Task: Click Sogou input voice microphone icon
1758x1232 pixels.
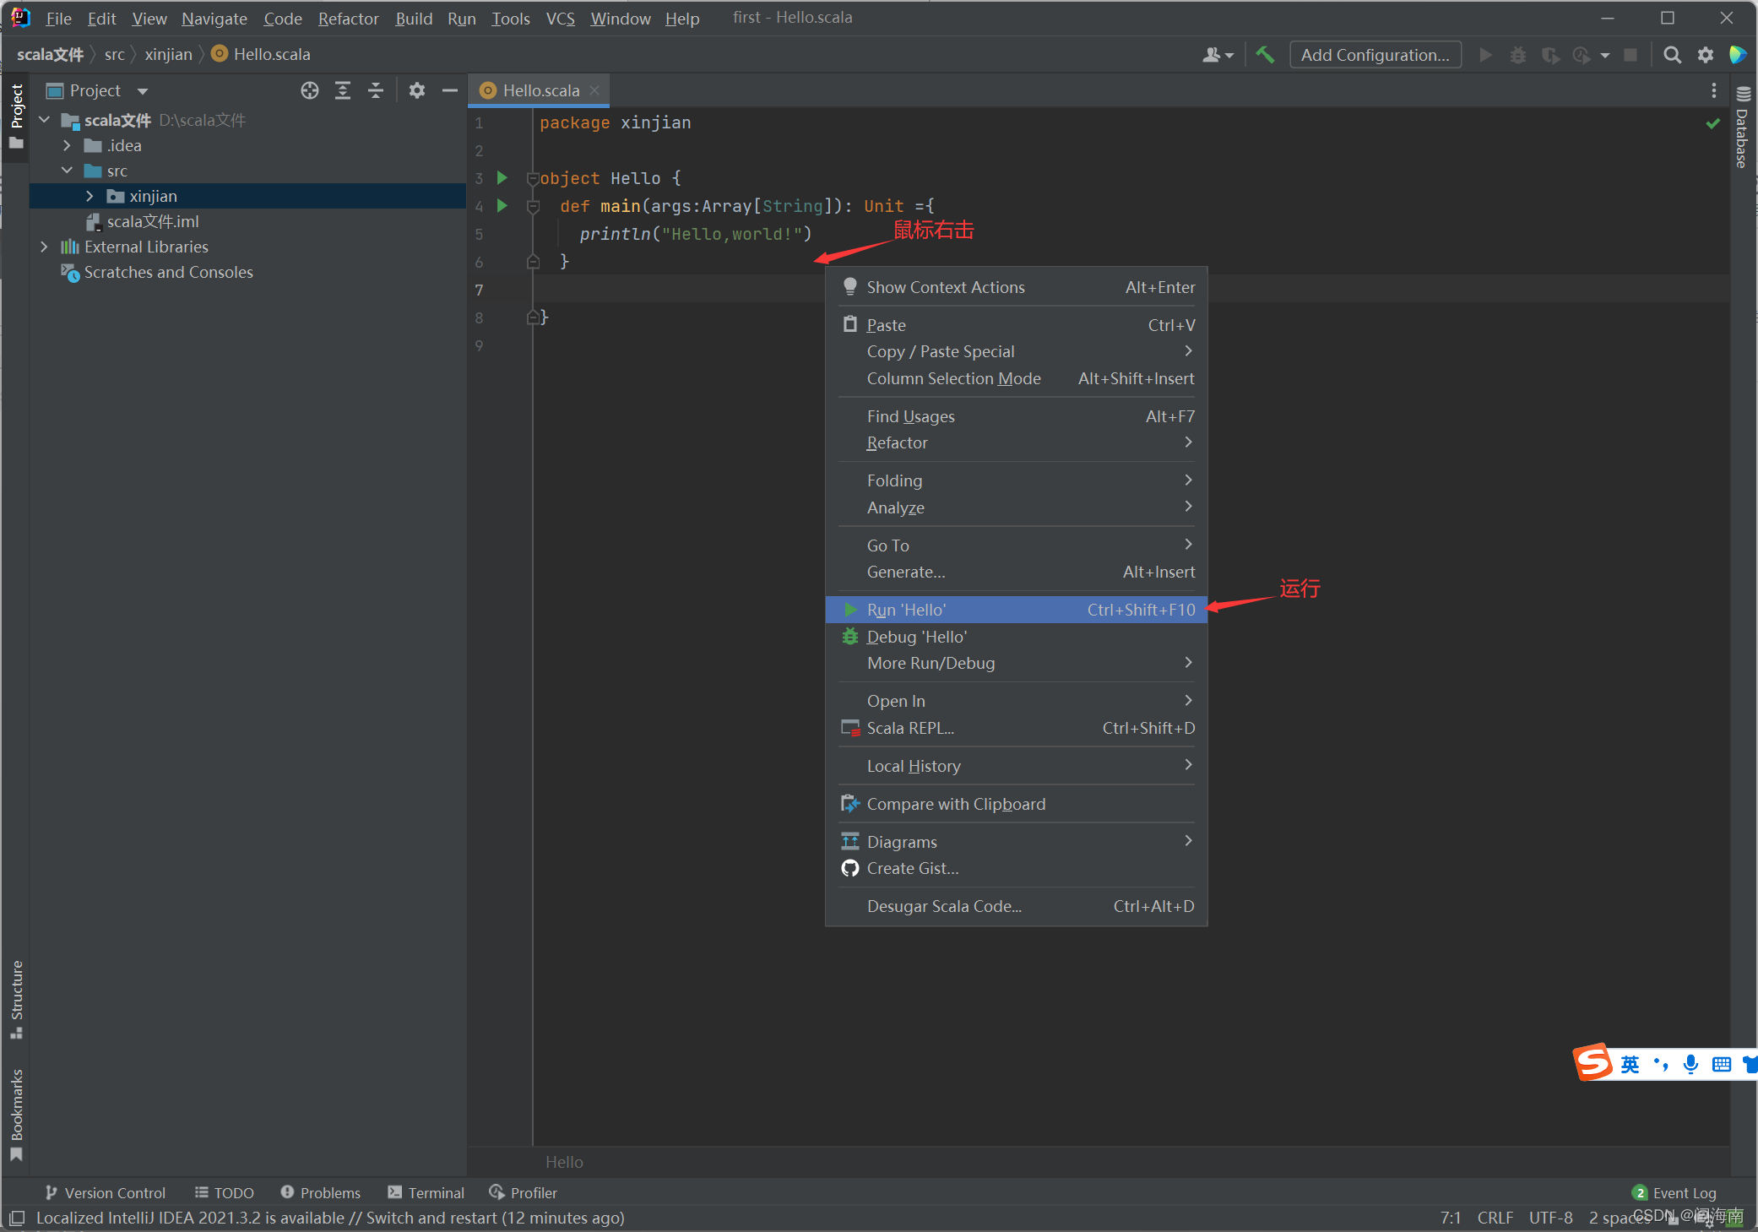Action: tap(1690, 1064)
